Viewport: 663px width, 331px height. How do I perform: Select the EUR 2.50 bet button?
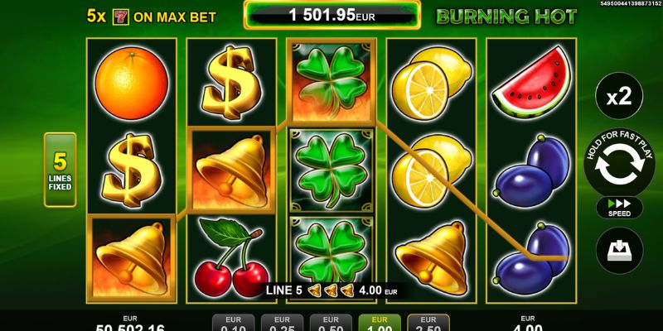[x=428, y=324]
